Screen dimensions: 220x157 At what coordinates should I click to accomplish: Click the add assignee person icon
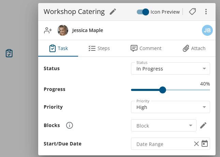(x=48, y=30)
